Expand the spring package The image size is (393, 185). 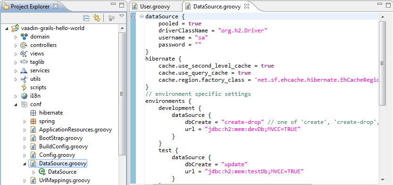25,122
